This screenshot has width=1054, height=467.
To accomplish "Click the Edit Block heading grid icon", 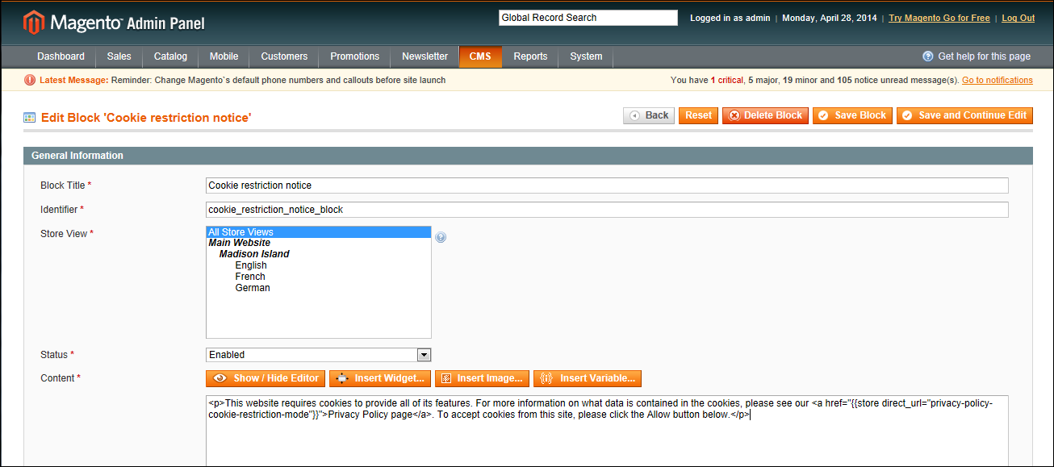I will 30,118.
